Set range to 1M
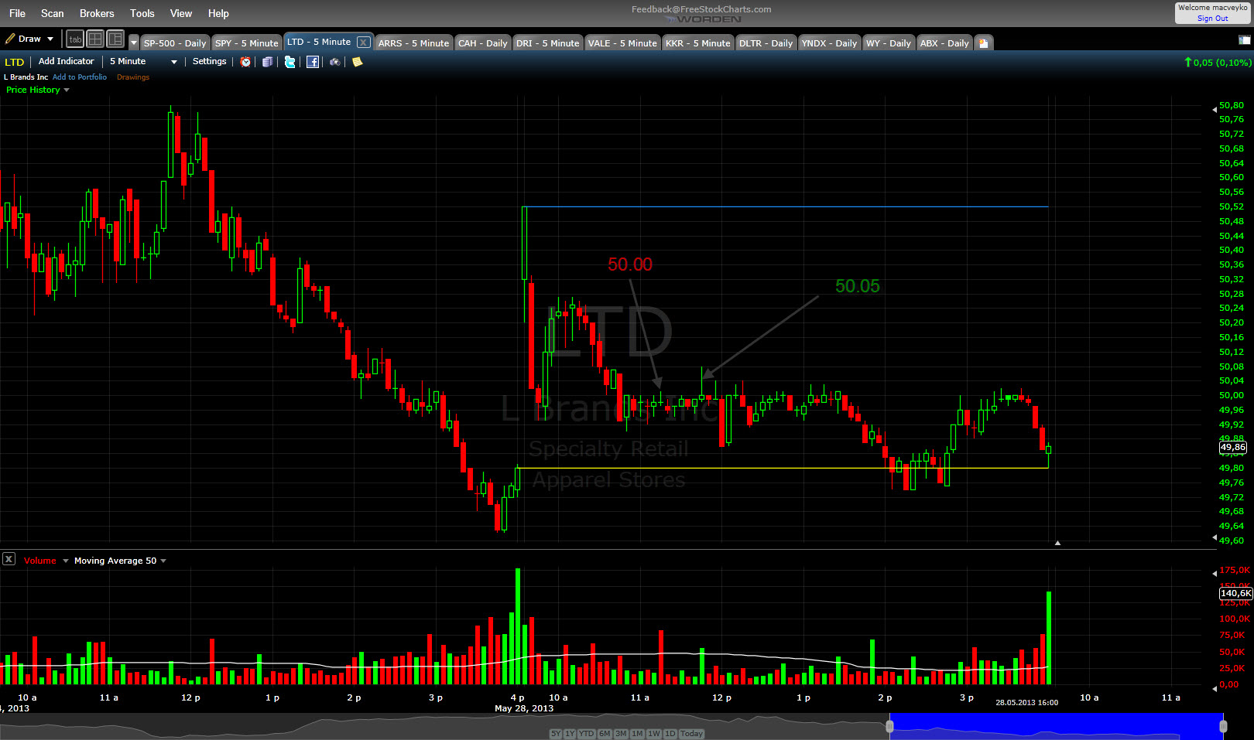Screen dimensions: 1254x740 [638, 734]
